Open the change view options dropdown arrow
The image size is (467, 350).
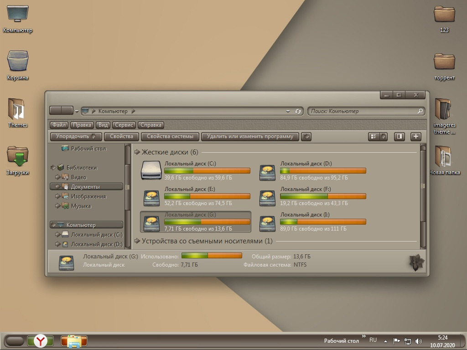[384, 136]
